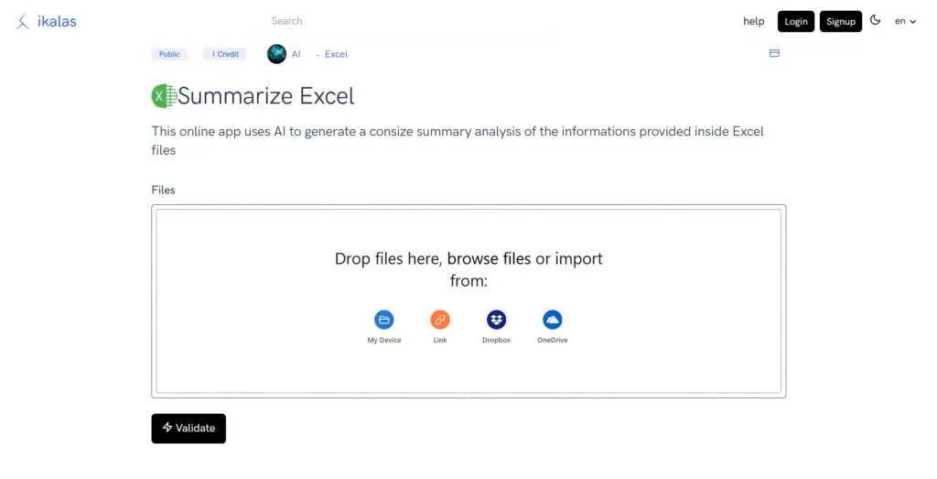The width and height of the screenshot is (937, 479).
Task: Click the Signup button
Action: [840, 21]
